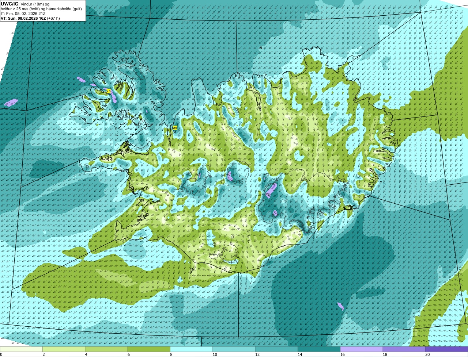Click the yellow '25' gust marker in the Westfjords

coord(109,91)
